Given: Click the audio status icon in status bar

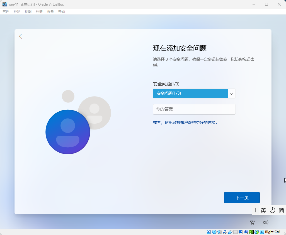Looking at the screenshot, I should pyautogui.click(x=219, y=232).
